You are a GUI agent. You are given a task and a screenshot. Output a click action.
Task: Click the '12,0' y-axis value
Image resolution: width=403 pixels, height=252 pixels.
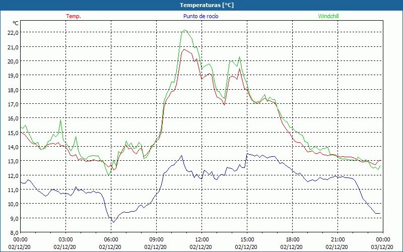coord(14,175)
